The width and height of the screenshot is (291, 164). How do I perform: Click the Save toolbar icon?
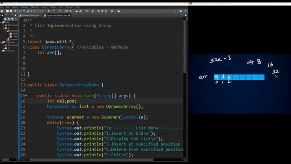click(7, 11)
